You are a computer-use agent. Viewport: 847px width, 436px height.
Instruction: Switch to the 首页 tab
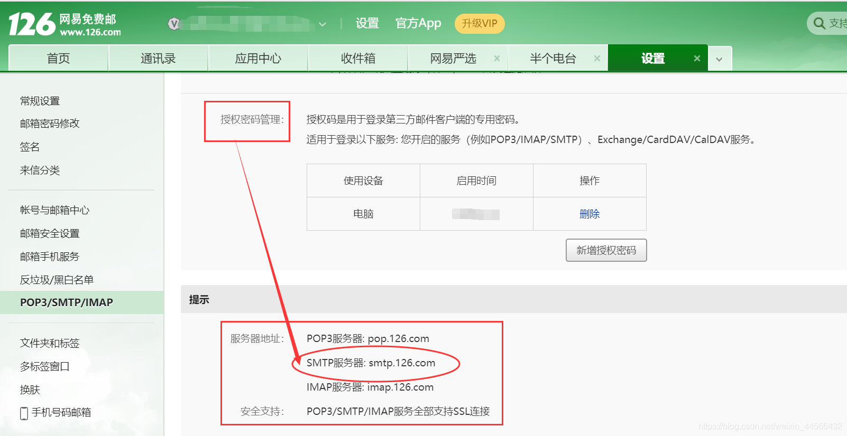pos(58,58)
